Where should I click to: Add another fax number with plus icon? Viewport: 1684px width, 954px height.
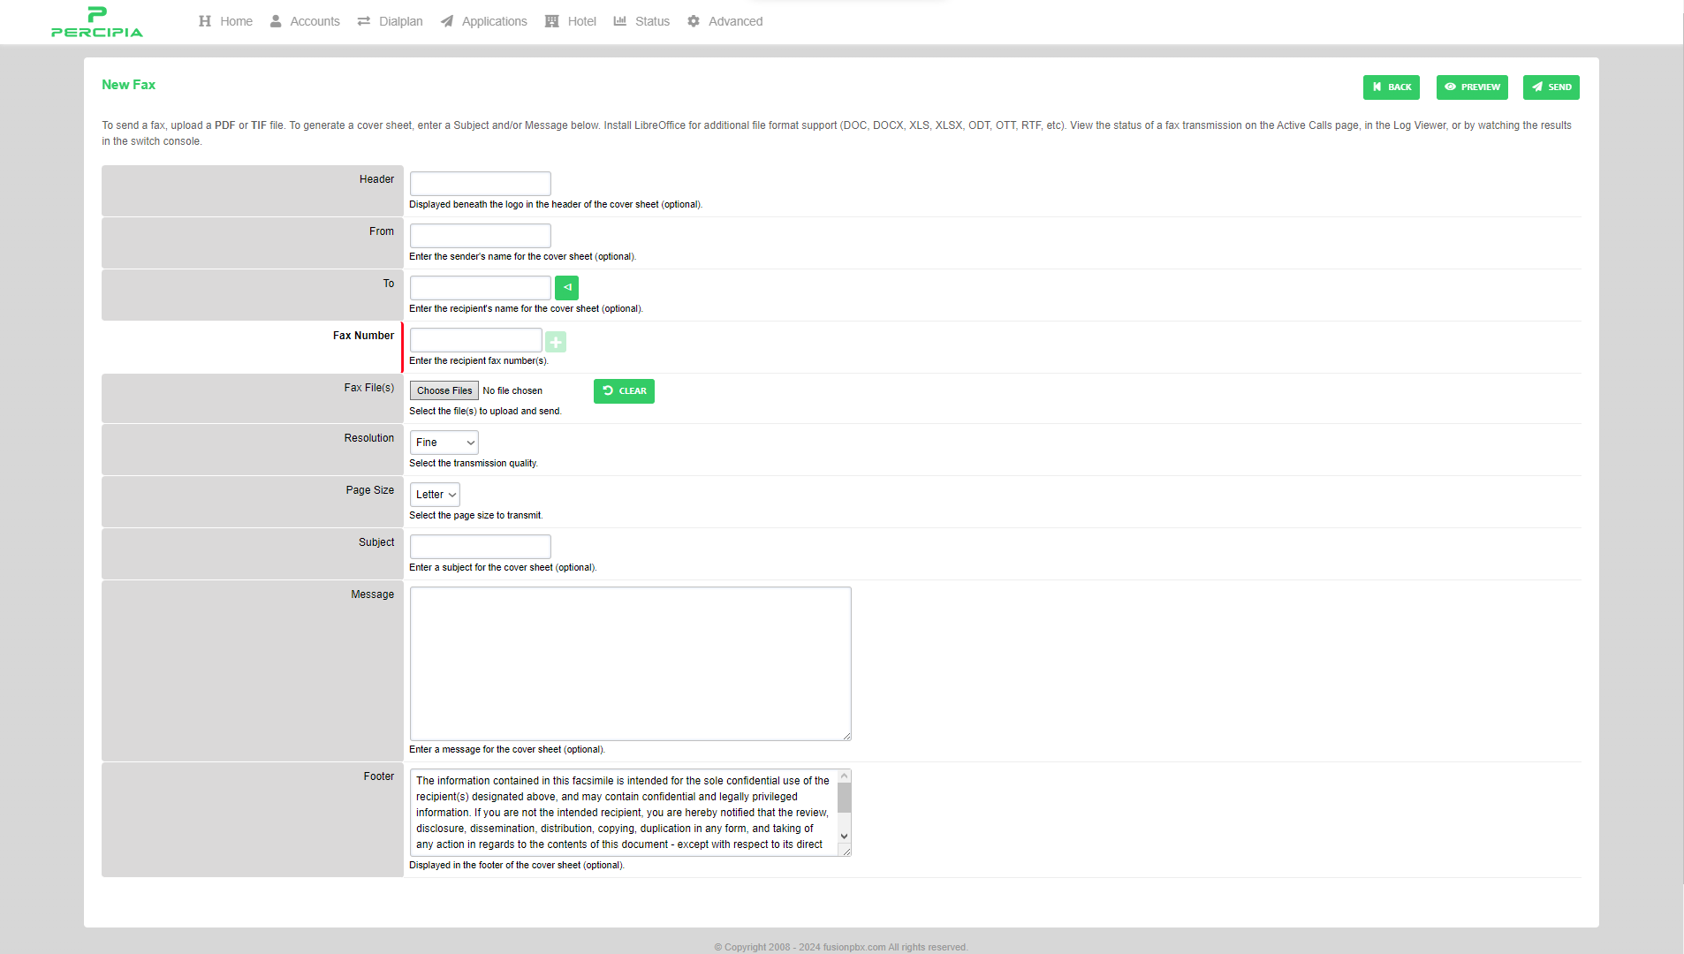[x=556, y=342]
